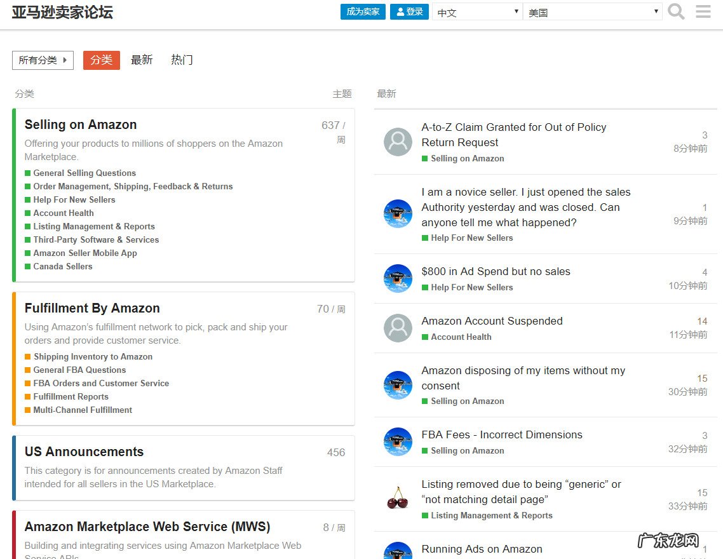723x559 pixels.
Task: Click gray avatar beside Amazon Account Suspended
Action: [398, 328]
